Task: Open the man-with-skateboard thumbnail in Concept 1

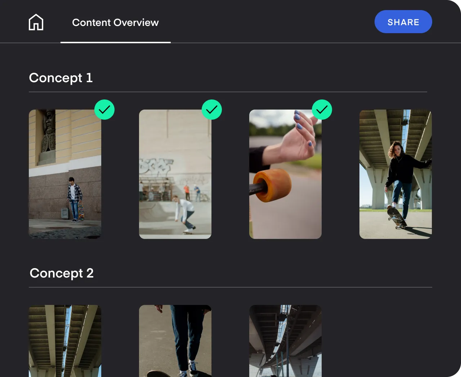Action: coord(65,174)
